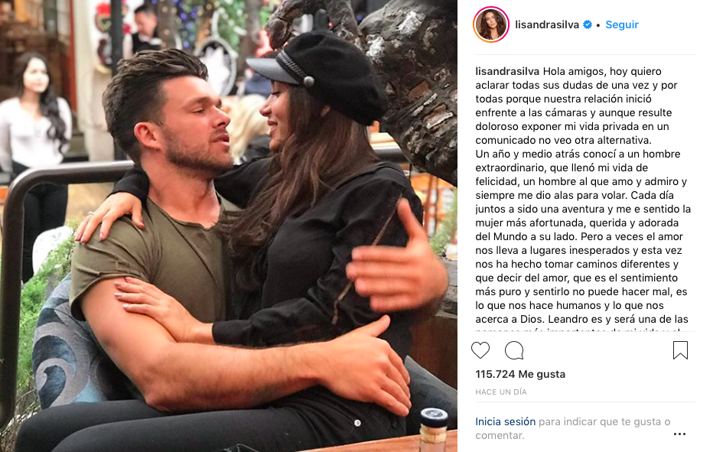Click the blue verified badge
713x452 pixels.
(x=588, y=24)
